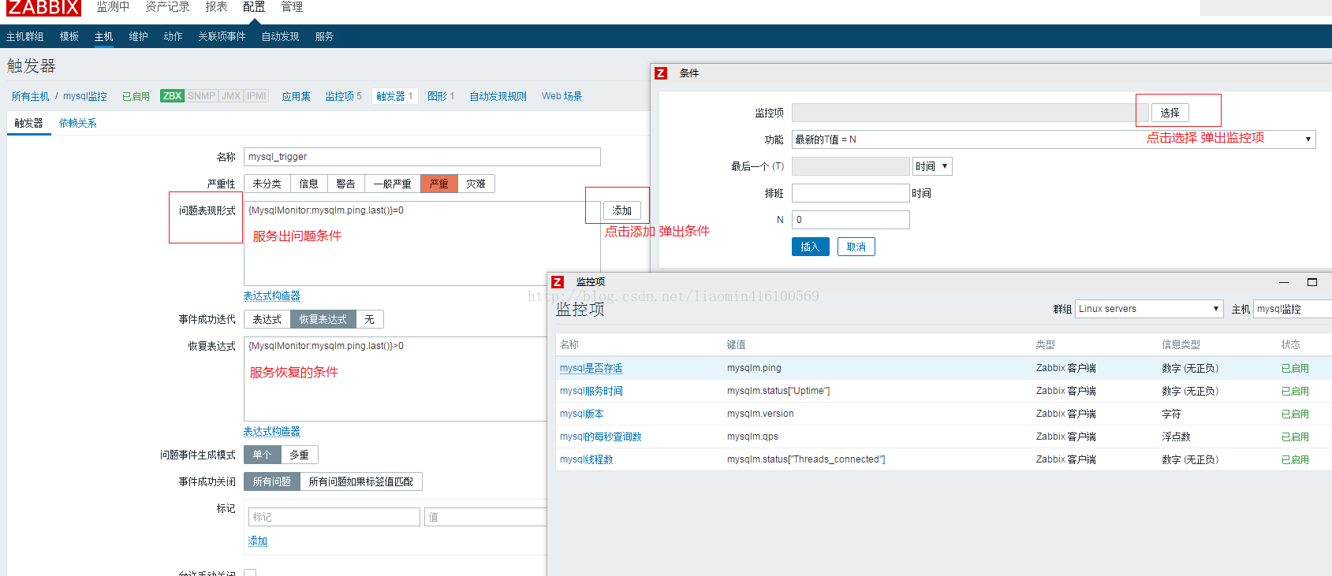Select severity 未分类
Image resolution: width=1332 pixels, height=576 pixels.
(267, 184)
